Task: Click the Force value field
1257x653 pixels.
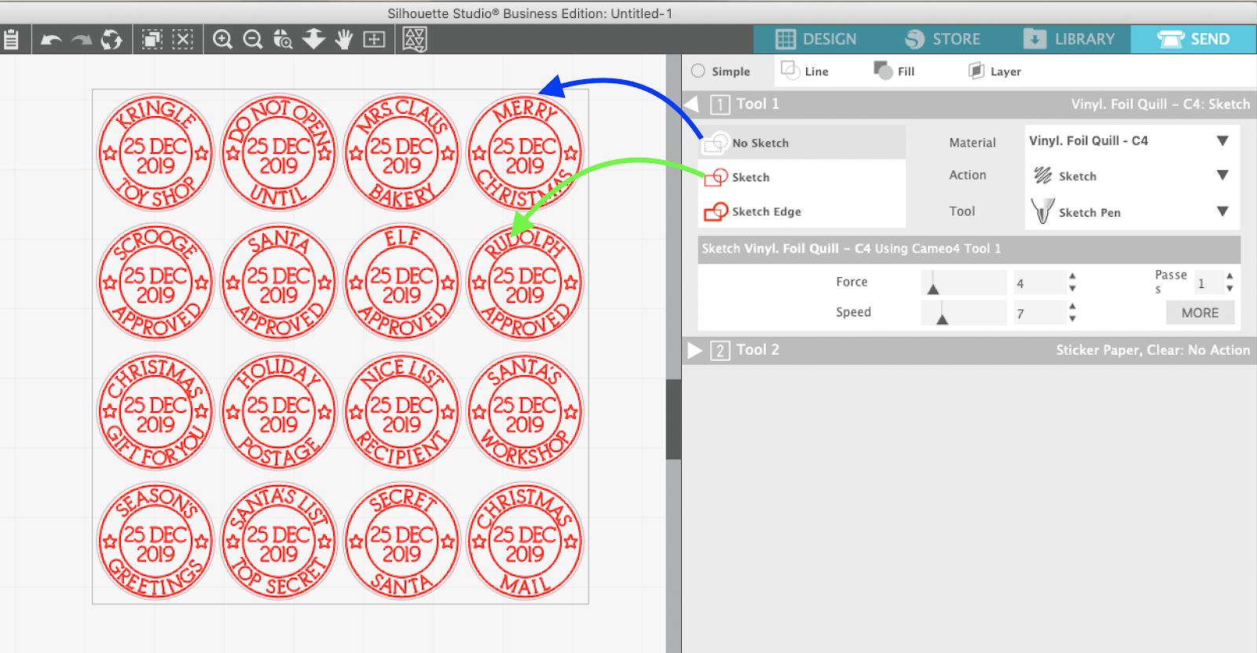Action: click(x=1038, y=283)
